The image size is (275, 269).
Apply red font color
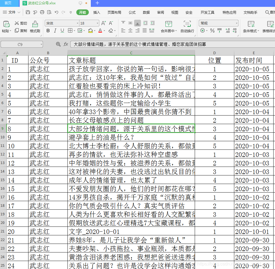(100, 31)
